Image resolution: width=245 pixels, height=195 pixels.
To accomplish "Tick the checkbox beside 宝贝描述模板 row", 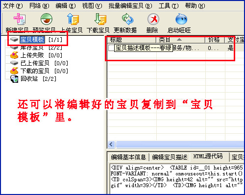I will pos(111,48).
